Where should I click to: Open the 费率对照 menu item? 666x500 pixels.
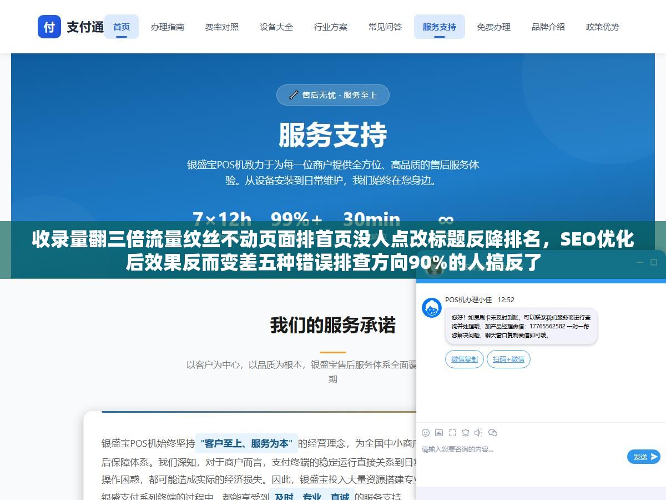(x=221, y=27)
